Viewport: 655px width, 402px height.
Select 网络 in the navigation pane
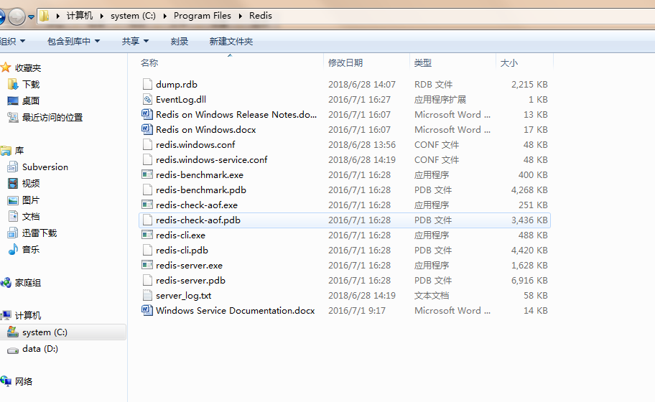coord(24,382)
